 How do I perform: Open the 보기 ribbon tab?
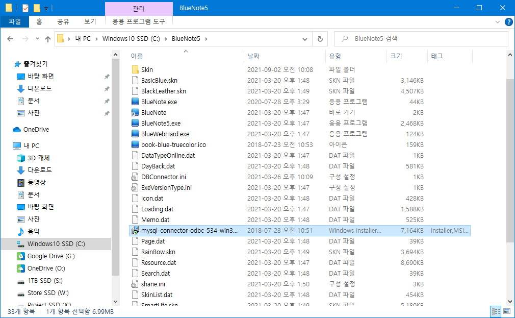click(90, 21)
